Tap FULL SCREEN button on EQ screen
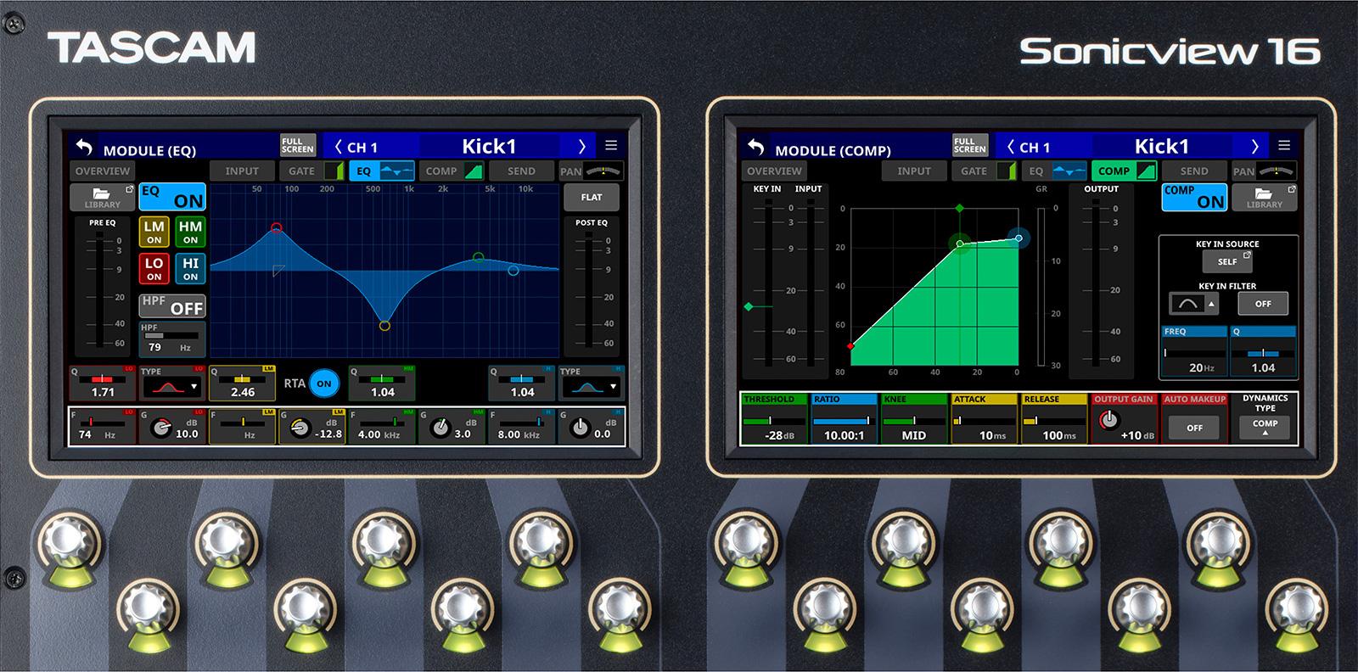The width and height of the screenshot is (1358, 672). click(x=298, y=145)
